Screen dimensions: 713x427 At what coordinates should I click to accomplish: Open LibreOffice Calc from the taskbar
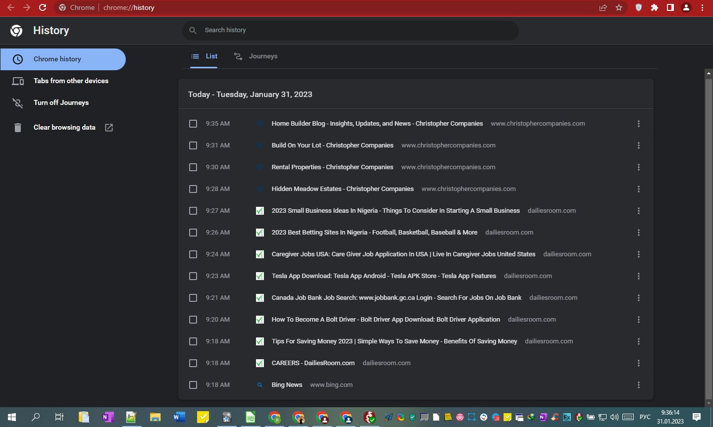tap(251, 417)
